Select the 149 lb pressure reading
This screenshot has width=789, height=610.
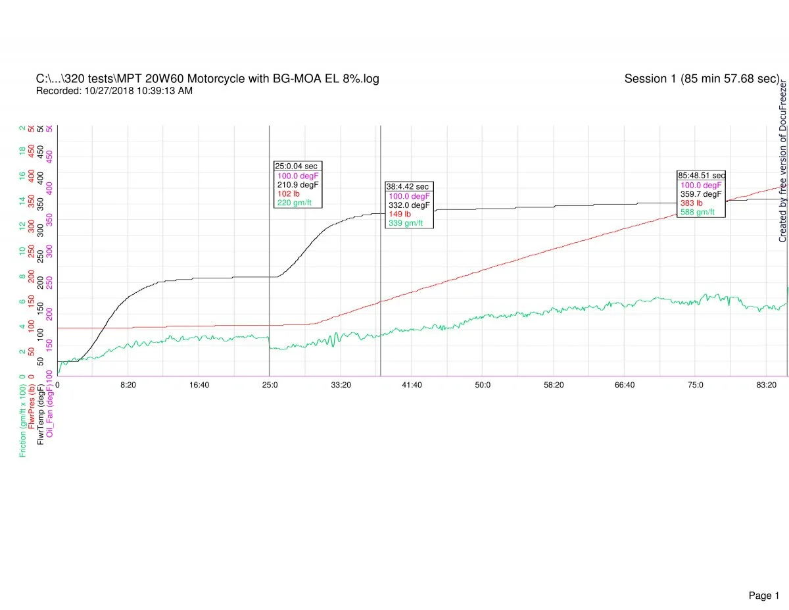[x=400, y=215]
